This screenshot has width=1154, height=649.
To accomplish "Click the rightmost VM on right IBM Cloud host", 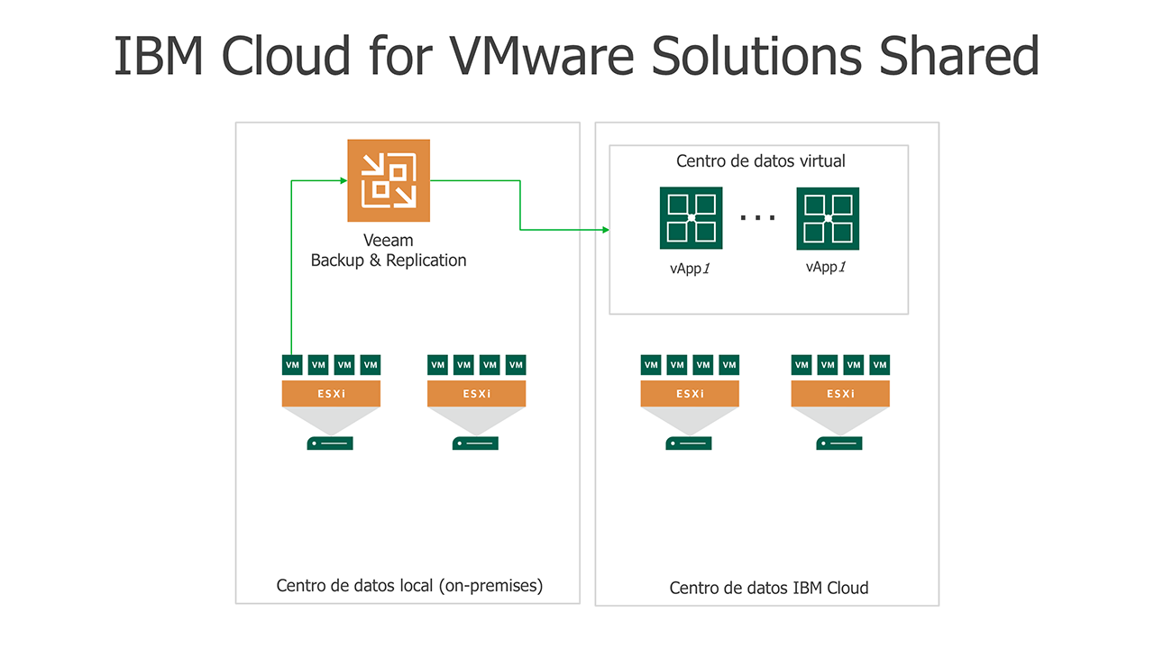I will (x=880, y=365).
